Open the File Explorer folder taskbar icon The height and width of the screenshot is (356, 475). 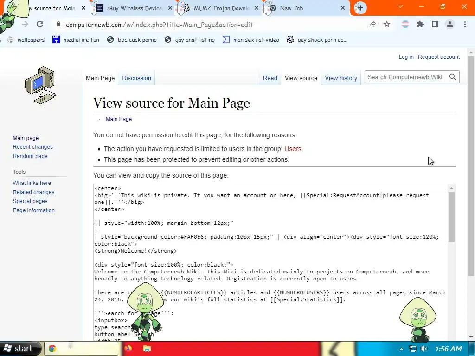[147, 349]
